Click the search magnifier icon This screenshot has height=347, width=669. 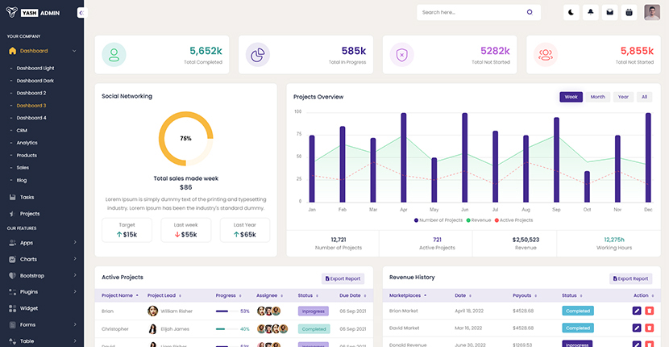point(530,12)
